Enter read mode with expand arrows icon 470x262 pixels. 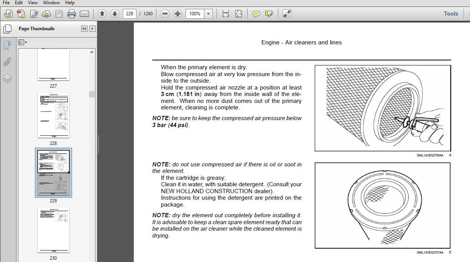click(287, 14)
